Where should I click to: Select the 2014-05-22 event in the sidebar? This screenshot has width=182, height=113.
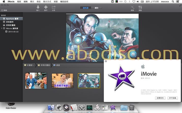pos(13,32)
